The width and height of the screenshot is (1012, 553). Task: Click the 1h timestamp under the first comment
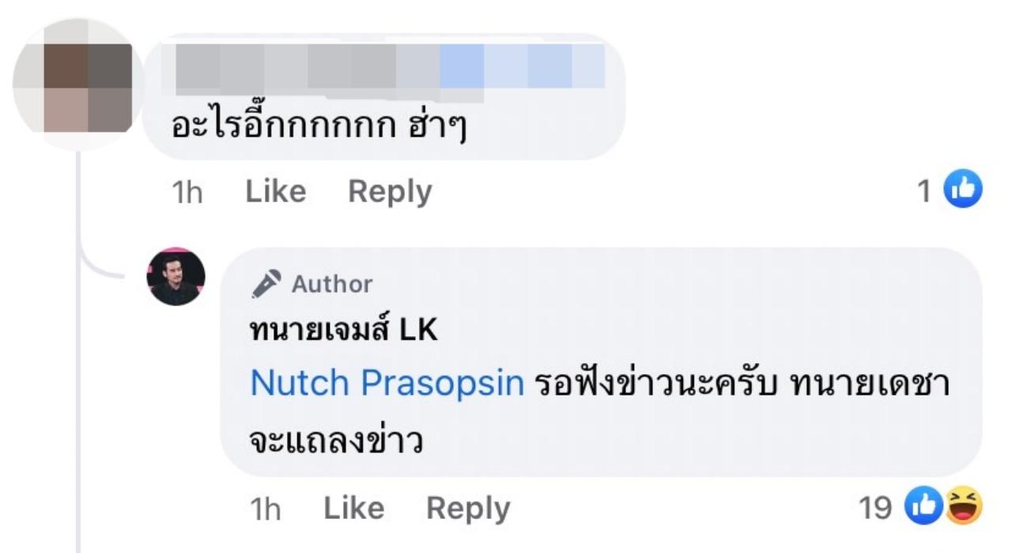[x=187, y=192]
